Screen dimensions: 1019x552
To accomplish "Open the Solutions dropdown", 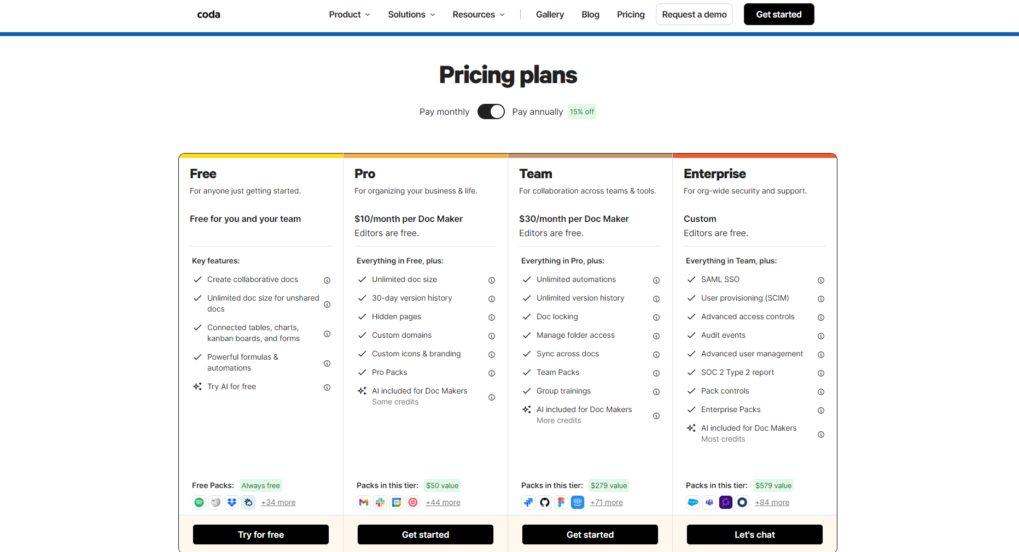I will coord(411,15).
